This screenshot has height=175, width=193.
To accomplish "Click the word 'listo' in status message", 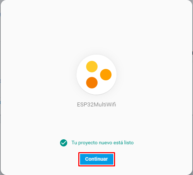I will point(129,142).
